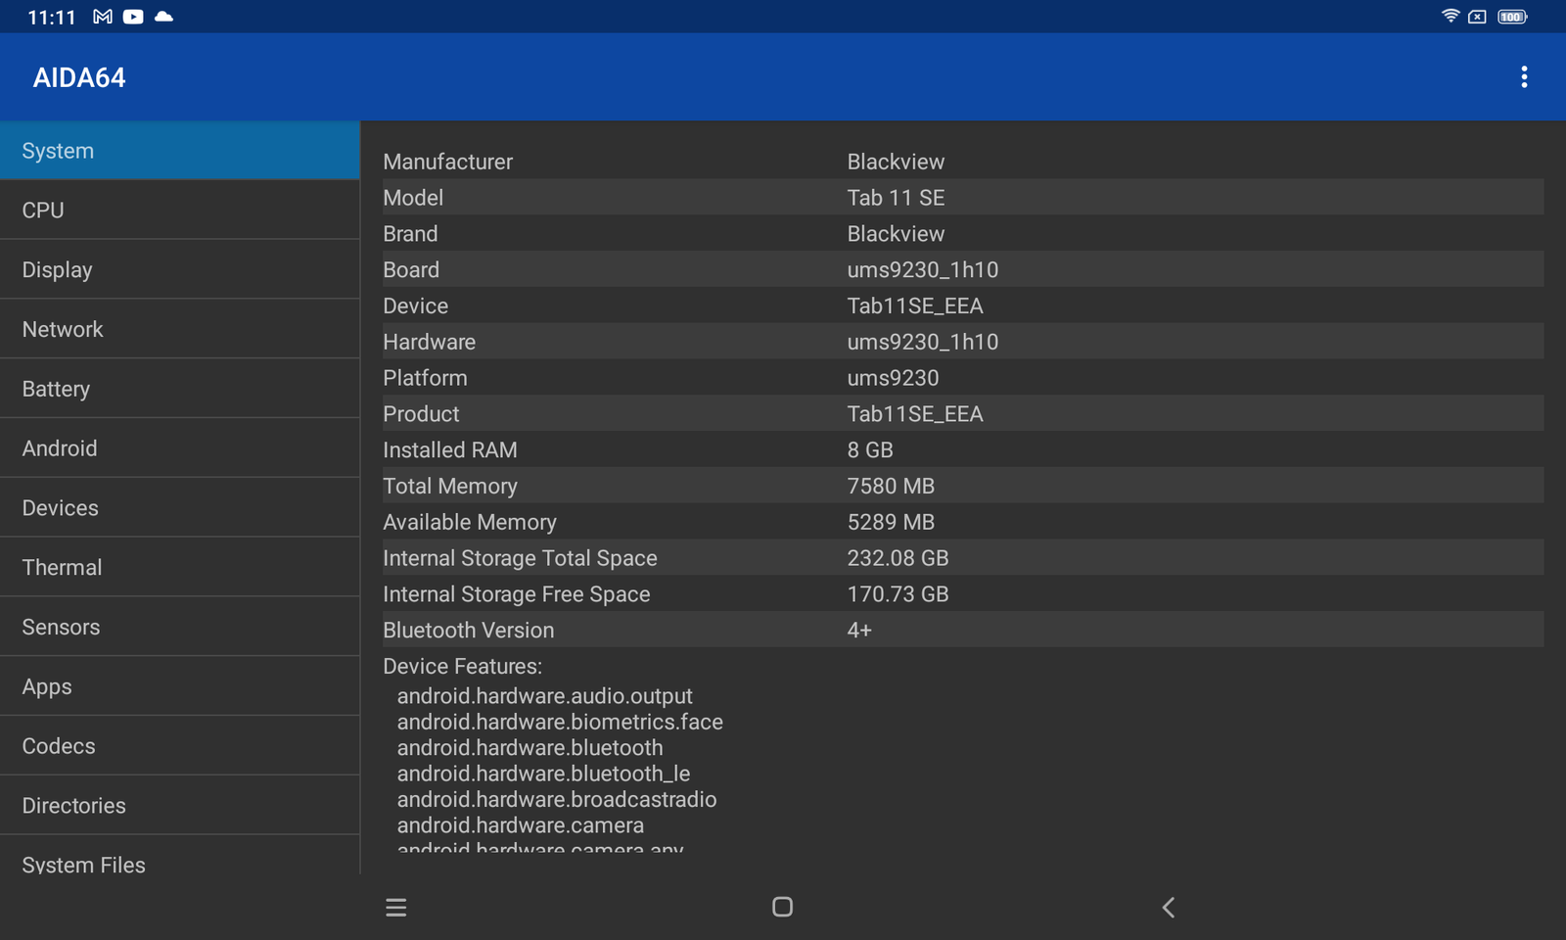
Task: Show the Sensors list
Action: coord(180,627)
